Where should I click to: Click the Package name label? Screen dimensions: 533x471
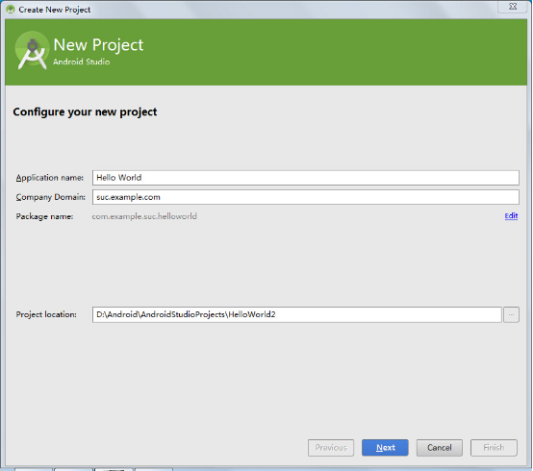(x=44, y=216)
